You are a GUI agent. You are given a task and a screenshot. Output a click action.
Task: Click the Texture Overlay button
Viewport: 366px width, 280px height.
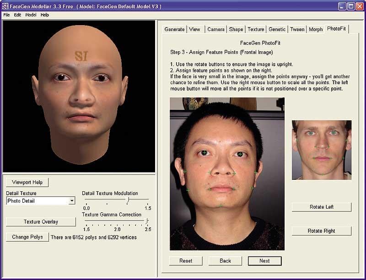[x=41, y=221]
